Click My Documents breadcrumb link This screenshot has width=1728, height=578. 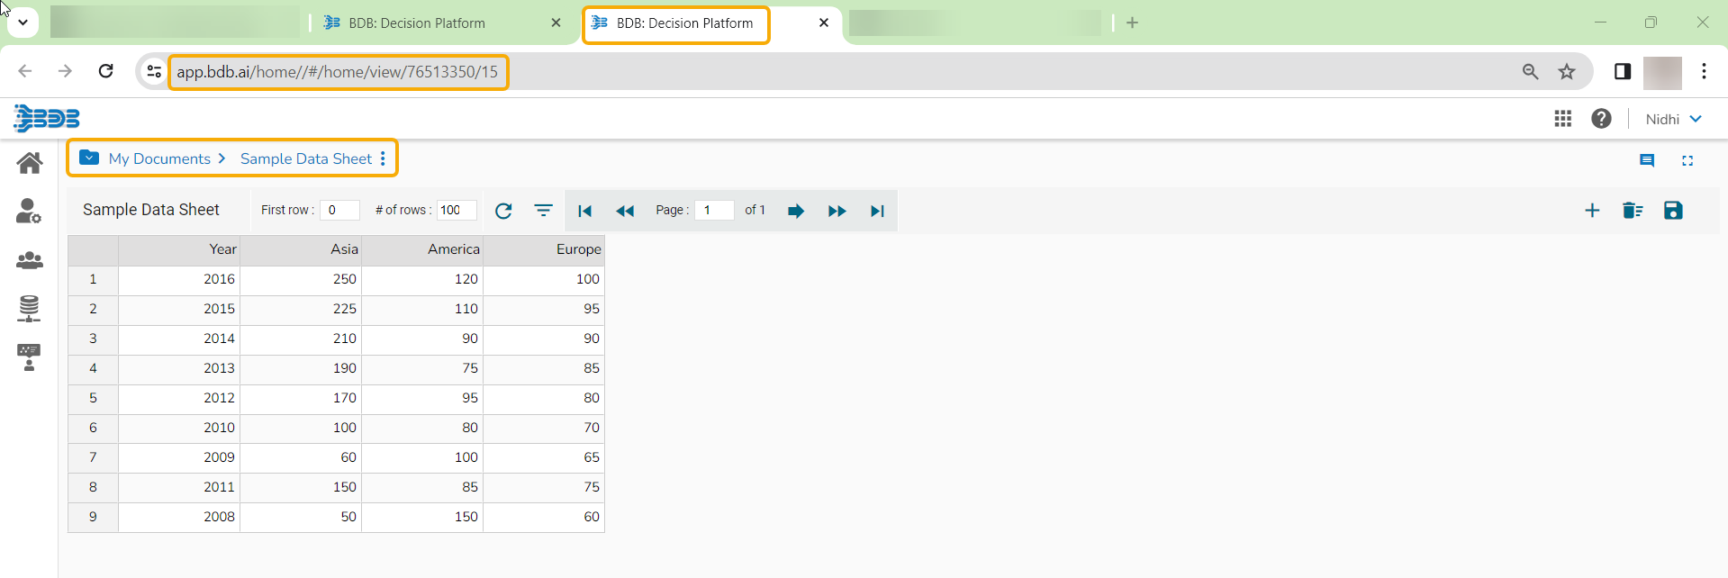[159, 158]
